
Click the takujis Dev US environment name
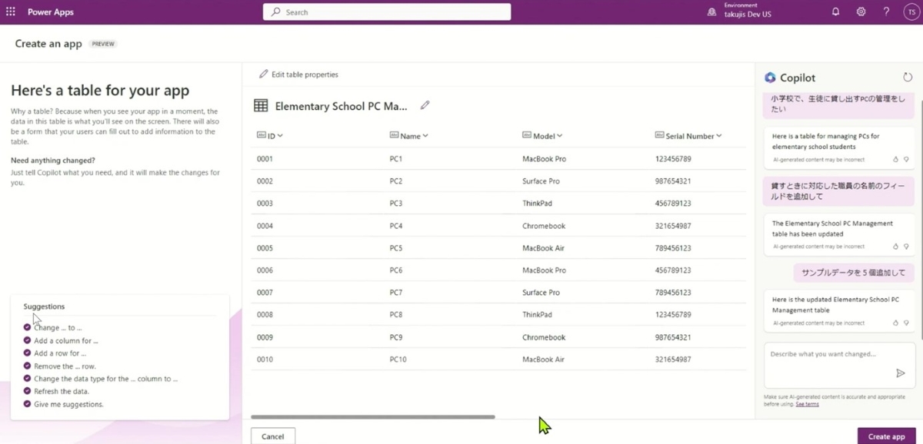[x=748, y=15]
